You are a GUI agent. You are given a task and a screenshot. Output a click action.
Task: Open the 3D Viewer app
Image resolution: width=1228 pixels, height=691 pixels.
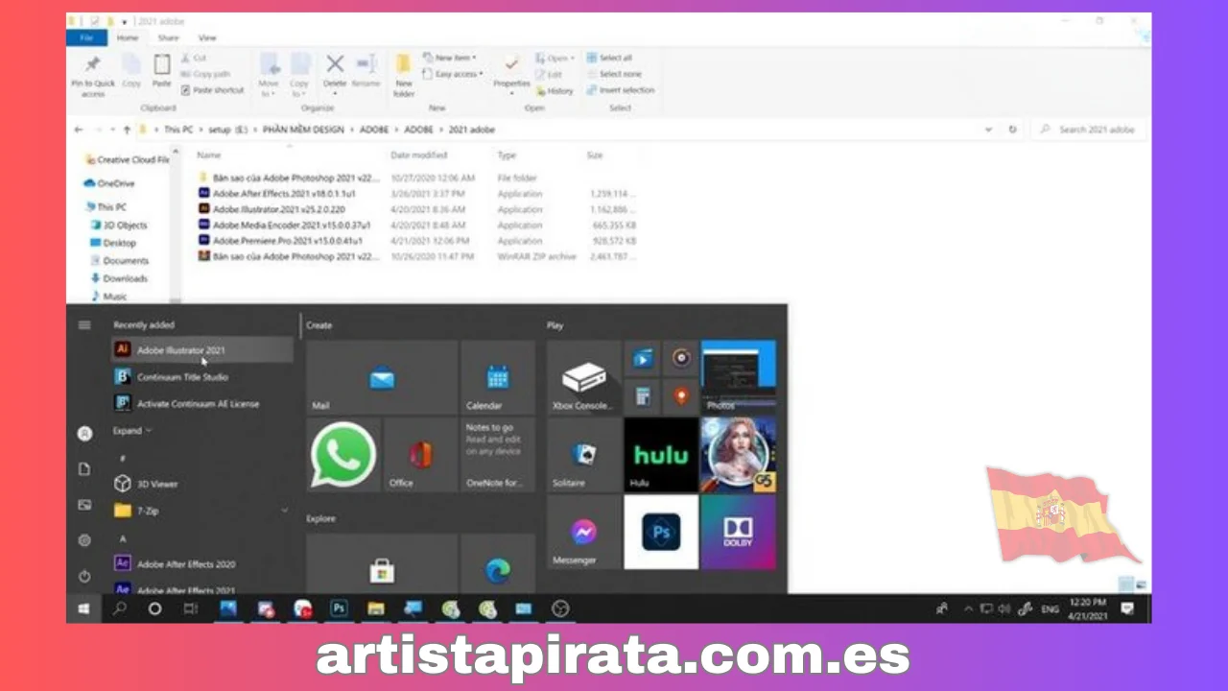(158, 484)
